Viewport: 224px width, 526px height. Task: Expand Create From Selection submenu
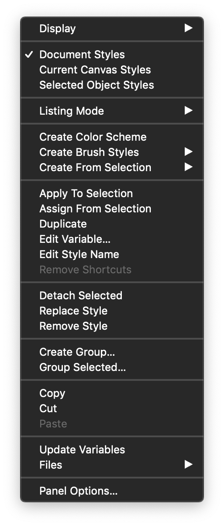pos(112,168)
